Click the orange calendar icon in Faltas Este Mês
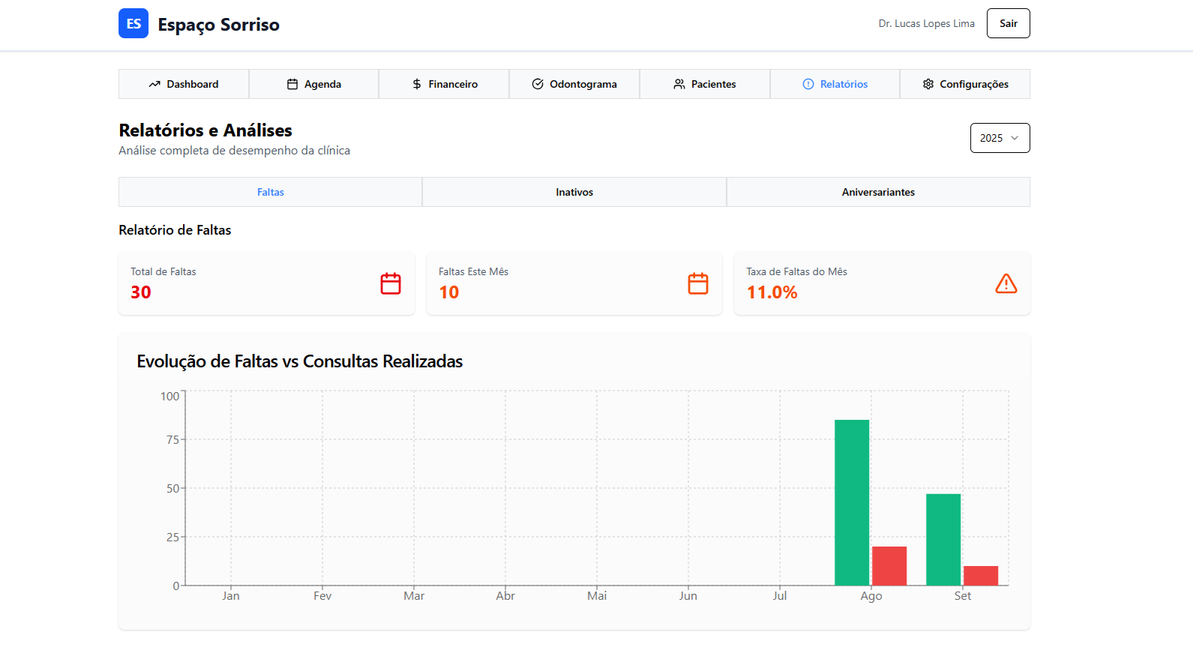Screen dimensions: 1193x671 (698, 283)
